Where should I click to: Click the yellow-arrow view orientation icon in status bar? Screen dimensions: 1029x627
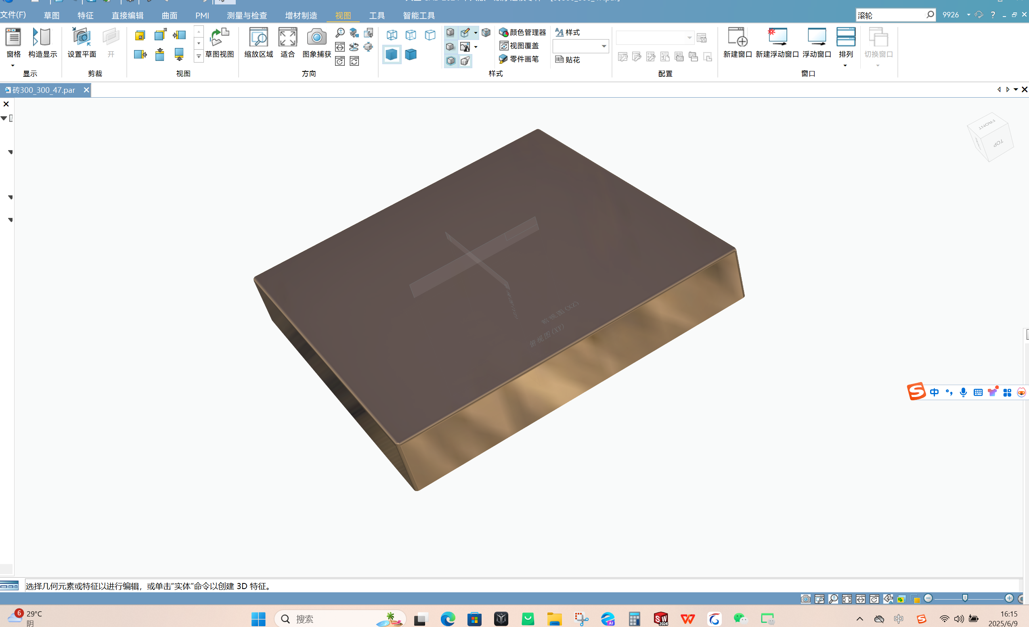(x=901, y=599)
